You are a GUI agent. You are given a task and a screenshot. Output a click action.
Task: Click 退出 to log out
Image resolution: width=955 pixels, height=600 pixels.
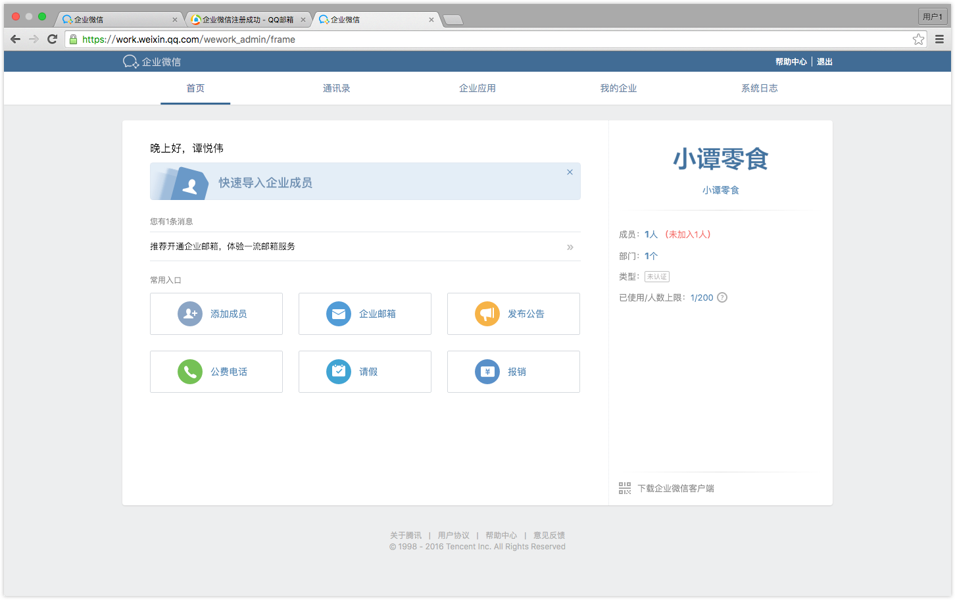point(824,61)
